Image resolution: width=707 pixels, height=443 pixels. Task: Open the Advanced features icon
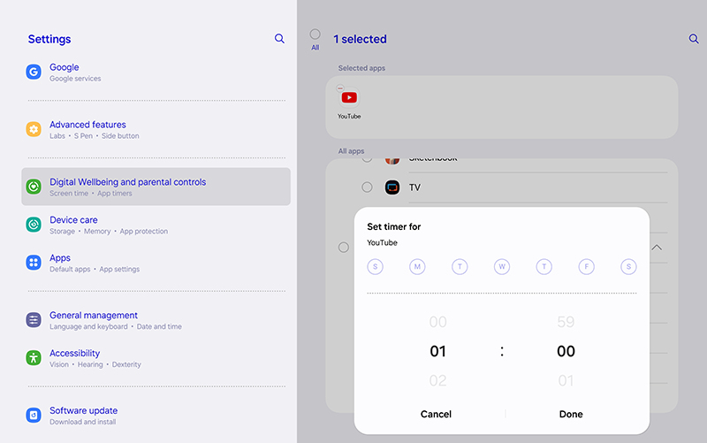point(34,130)
